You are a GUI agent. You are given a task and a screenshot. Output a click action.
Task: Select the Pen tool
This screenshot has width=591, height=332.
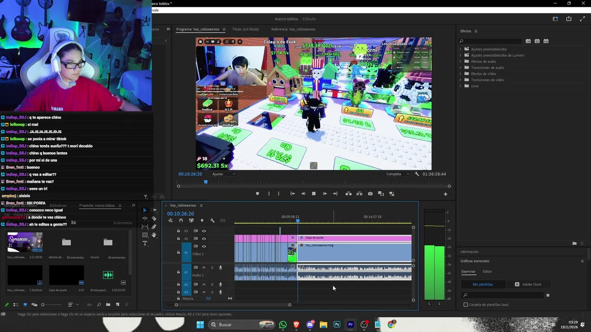pos(154,226)
